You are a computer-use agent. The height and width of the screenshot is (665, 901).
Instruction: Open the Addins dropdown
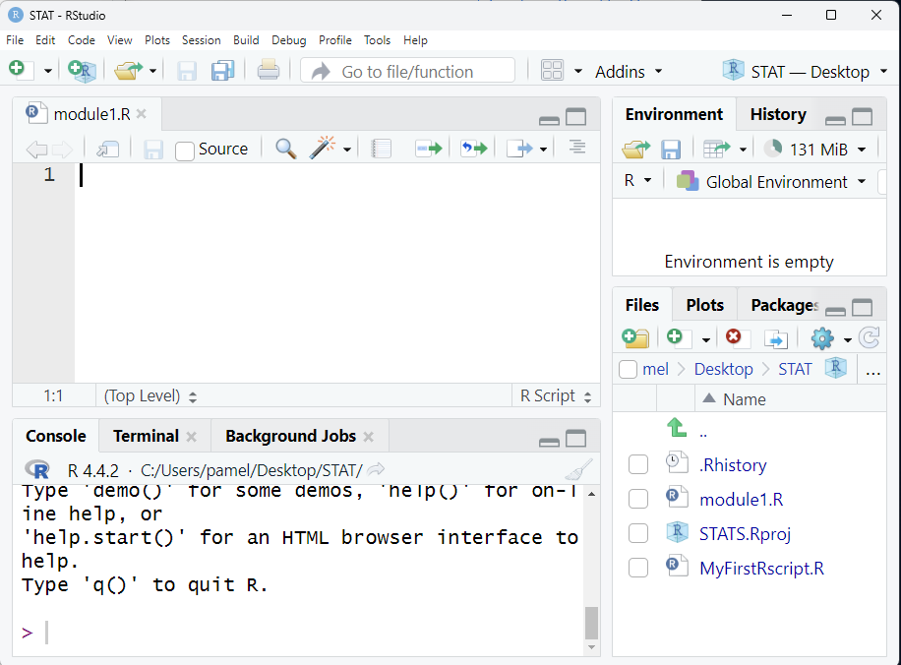click(x=629, y=72)
